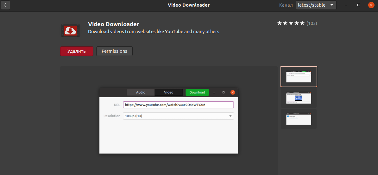378x175 pixels.
Task: Click the Video Downloader app name heading
Action: coord(114,24)
